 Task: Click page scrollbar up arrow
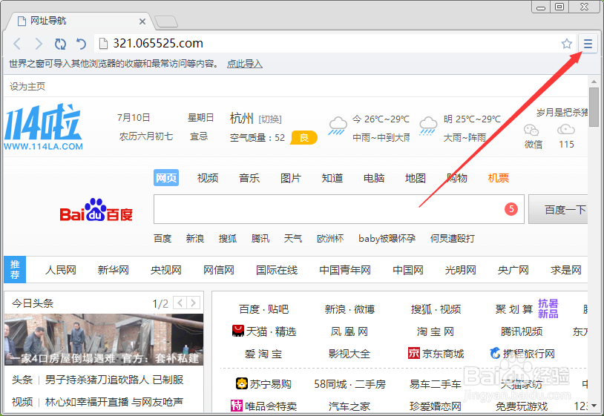[x=594, y=82]
